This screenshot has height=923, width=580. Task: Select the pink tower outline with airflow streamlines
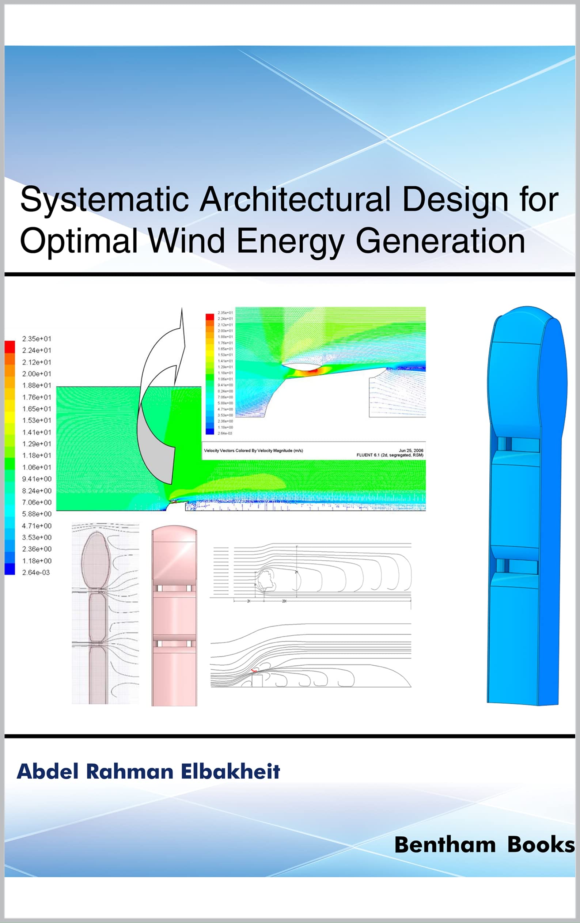105,614
